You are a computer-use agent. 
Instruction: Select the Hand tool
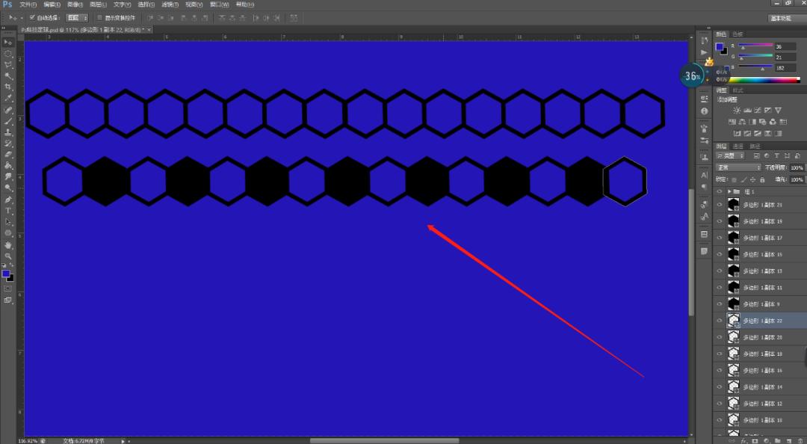coord(7,245)
